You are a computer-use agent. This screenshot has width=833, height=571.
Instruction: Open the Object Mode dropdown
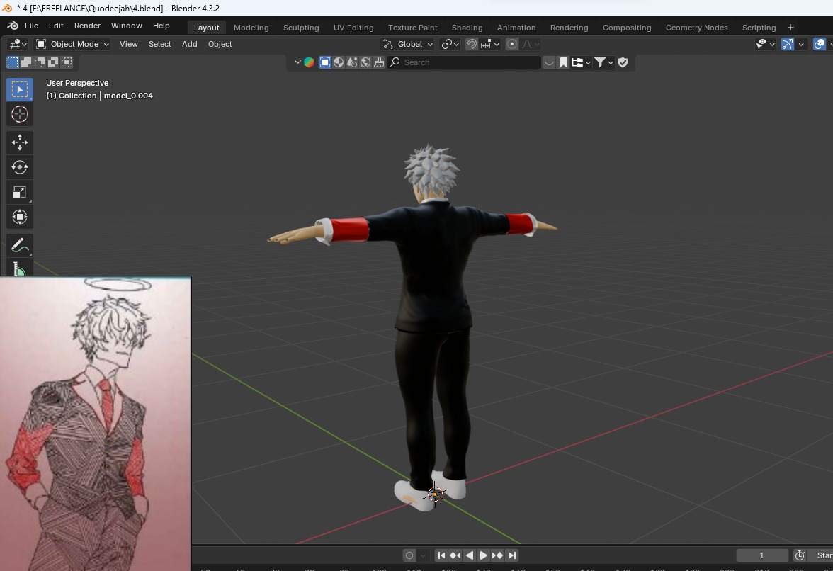click(72, 44)
